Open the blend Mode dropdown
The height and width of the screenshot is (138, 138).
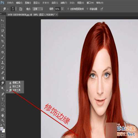tap(38, 9)
